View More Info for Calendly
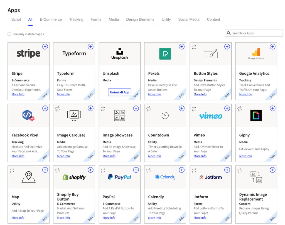This screenshot has width=285, height=225. click(154, 217)
